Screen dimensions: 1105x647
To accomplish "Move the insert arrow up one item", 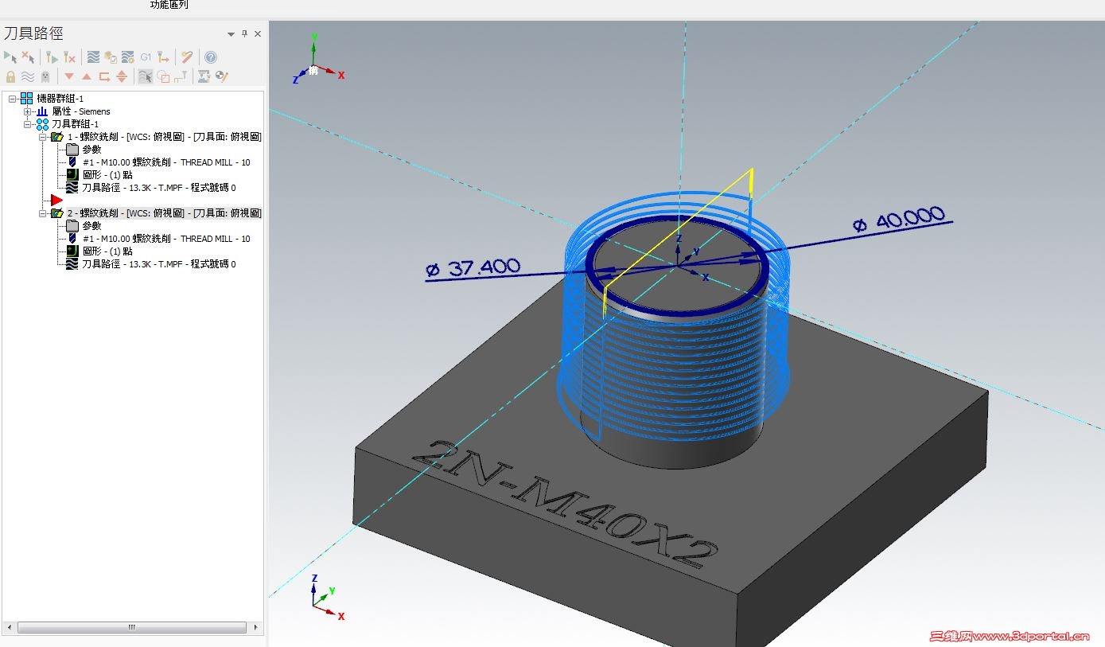I will coord(87,76).
